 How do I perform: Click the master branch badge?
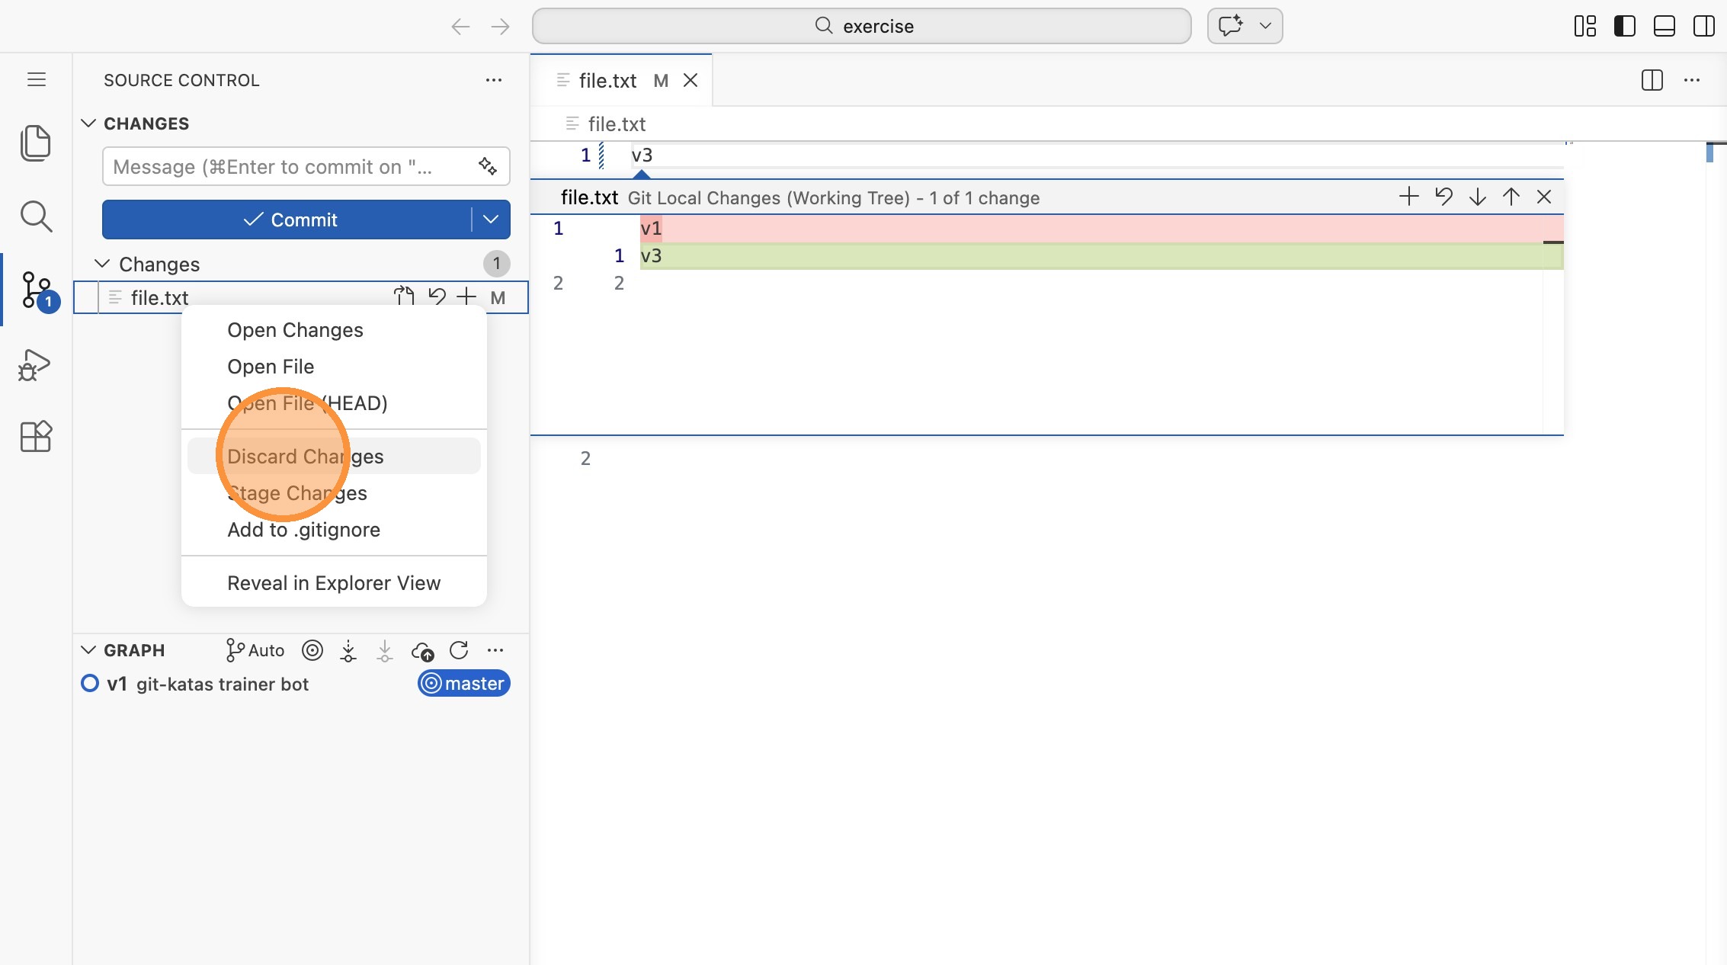[x=463, y=684]
